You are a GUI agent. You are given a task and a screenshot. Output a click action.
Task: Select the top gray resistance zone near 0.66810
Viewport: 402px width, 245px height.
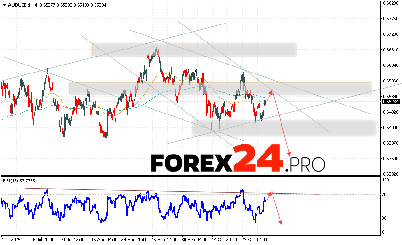[193, 50]
